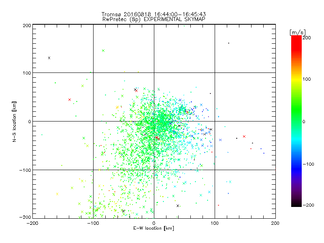Image resolution: width=324 pixels, height=243 pixels.
Task: Click the color bar tick label "0"
Action: [304, 122]
